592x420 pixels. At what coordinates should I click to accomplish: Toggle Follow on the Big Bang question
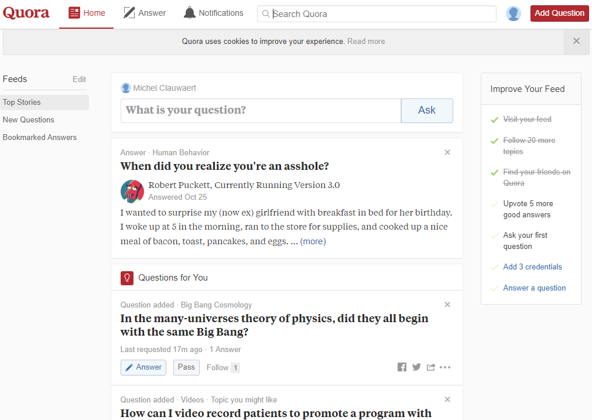tap(217, 367)
